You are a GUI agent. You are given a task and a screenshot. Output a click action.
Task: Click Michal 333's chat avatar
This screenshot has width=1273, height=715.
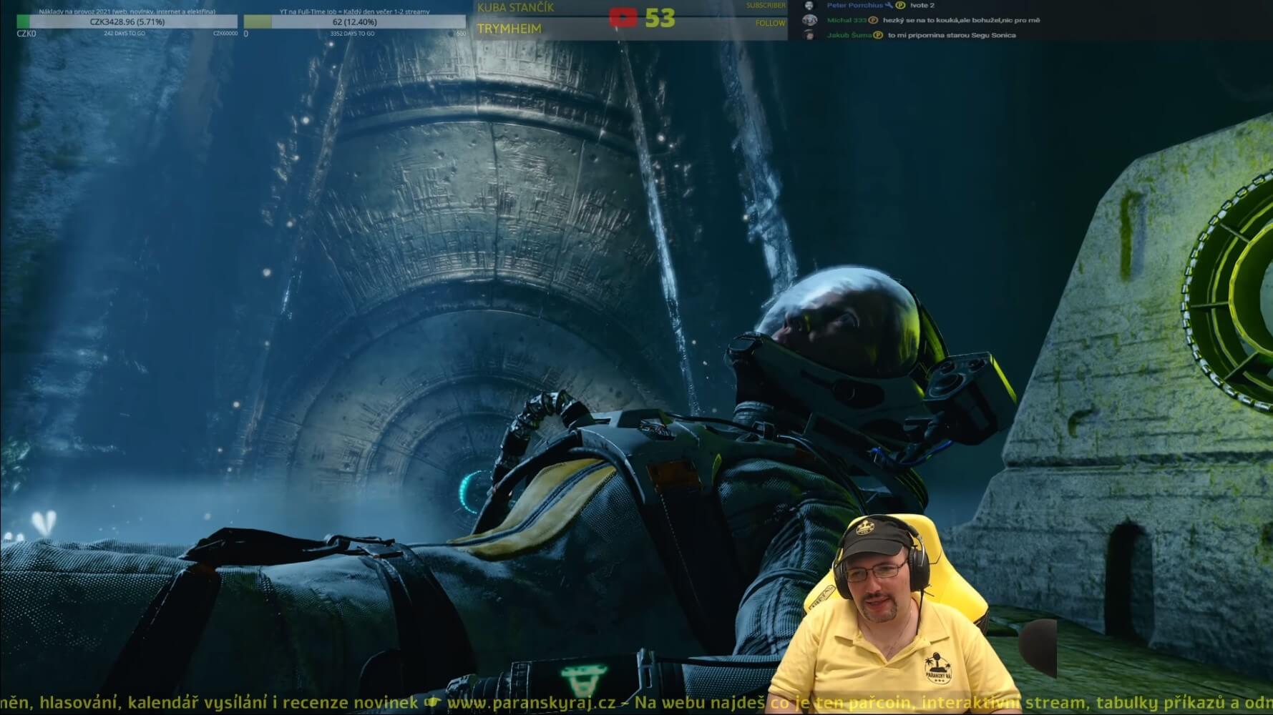pyautogui.click(x=809, y=20)
